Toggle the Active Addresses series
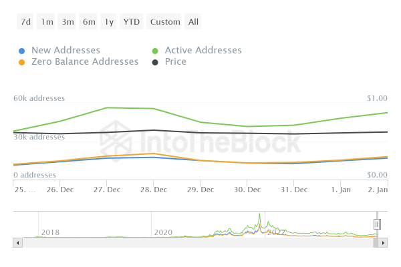 (203, 51)
